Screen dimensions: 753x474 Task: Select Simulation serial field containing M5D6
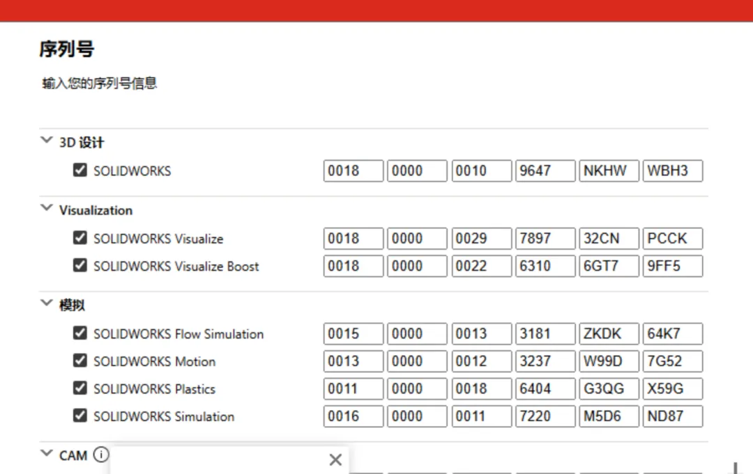point(609,416)
